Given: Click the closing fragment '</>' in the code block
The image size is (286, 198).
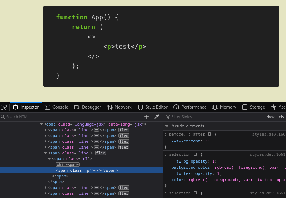Looking at the screenshot, I should coord(93,56).
